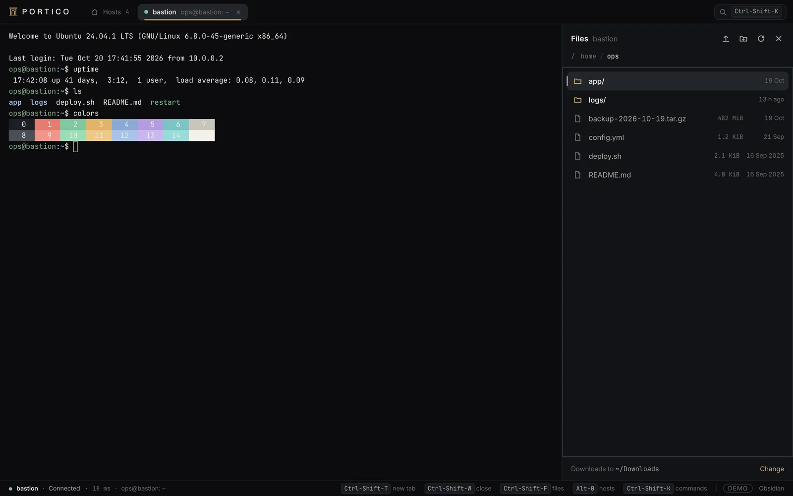
Task: Click green color swatch 2
Action: click(x=73, y=124)
